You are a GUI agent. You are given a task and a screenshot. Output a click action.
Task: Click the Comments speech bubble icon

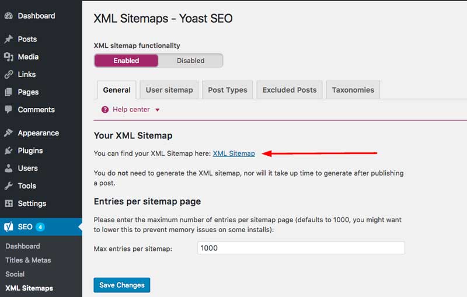click(x=8, y=110)
